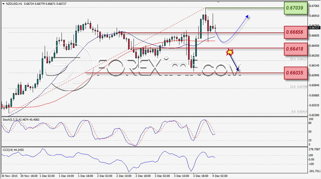Click the 2 Dec 18:00 time label
Image resolution: width=321 pixels, height=179 pixels.
click(x=143, y=176)
